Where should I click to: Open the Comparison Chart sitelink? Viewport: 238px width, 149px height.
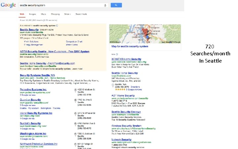click(x=74, y=41)
